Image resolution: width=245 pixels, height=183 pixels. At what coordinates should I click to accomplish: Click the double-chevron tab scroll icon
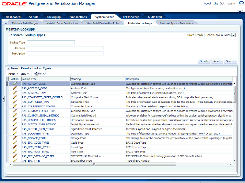point(6,23)
